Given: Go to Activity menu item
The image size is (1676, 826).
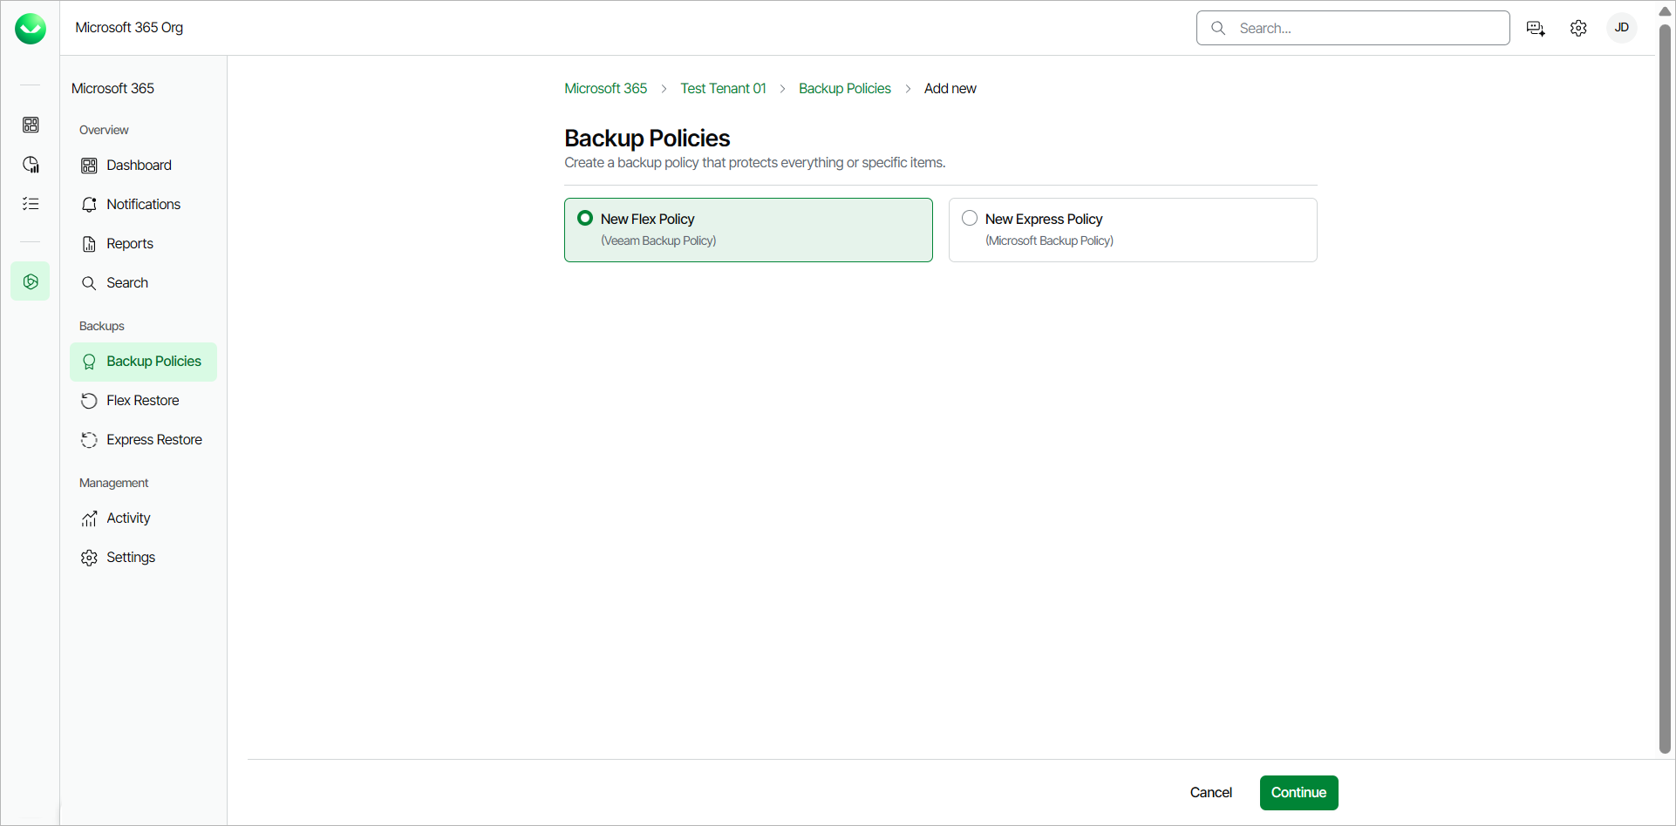Looking at the screenshot, I should tap(143, 518).
